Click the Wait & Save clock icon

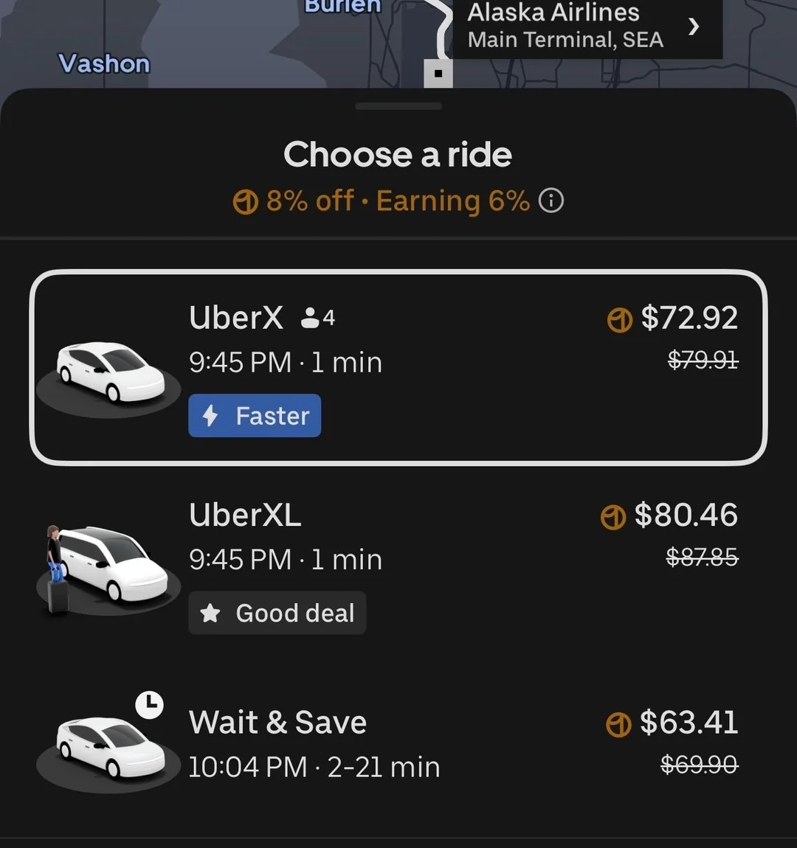[149, 705]
